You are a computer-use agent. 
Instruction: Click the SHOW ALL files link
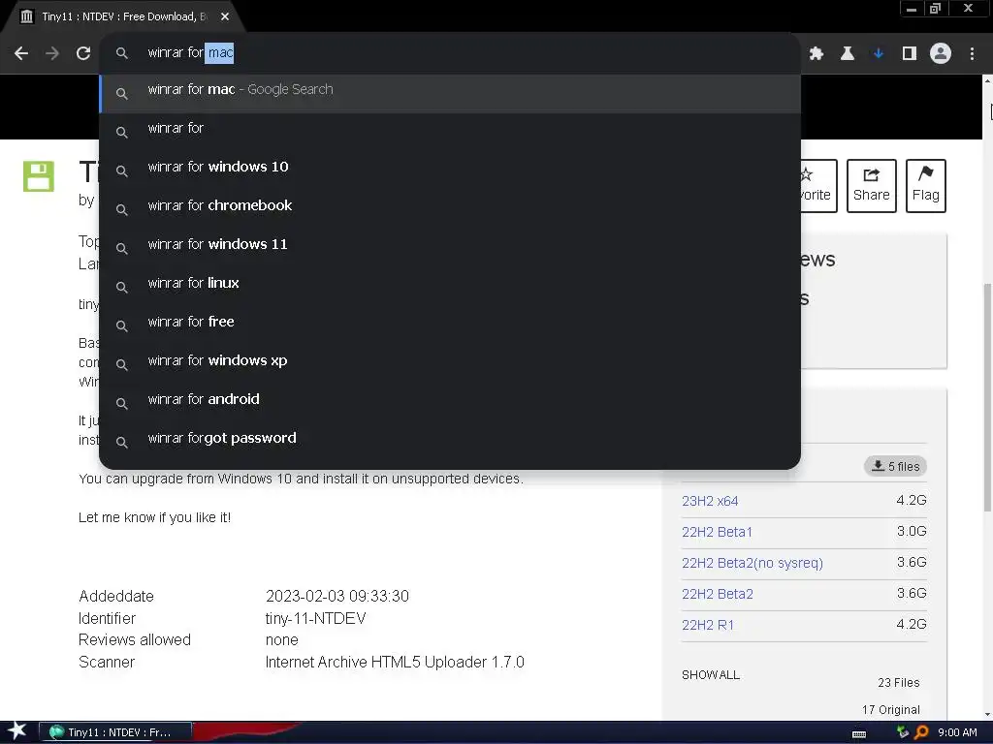tap(711, 675)
